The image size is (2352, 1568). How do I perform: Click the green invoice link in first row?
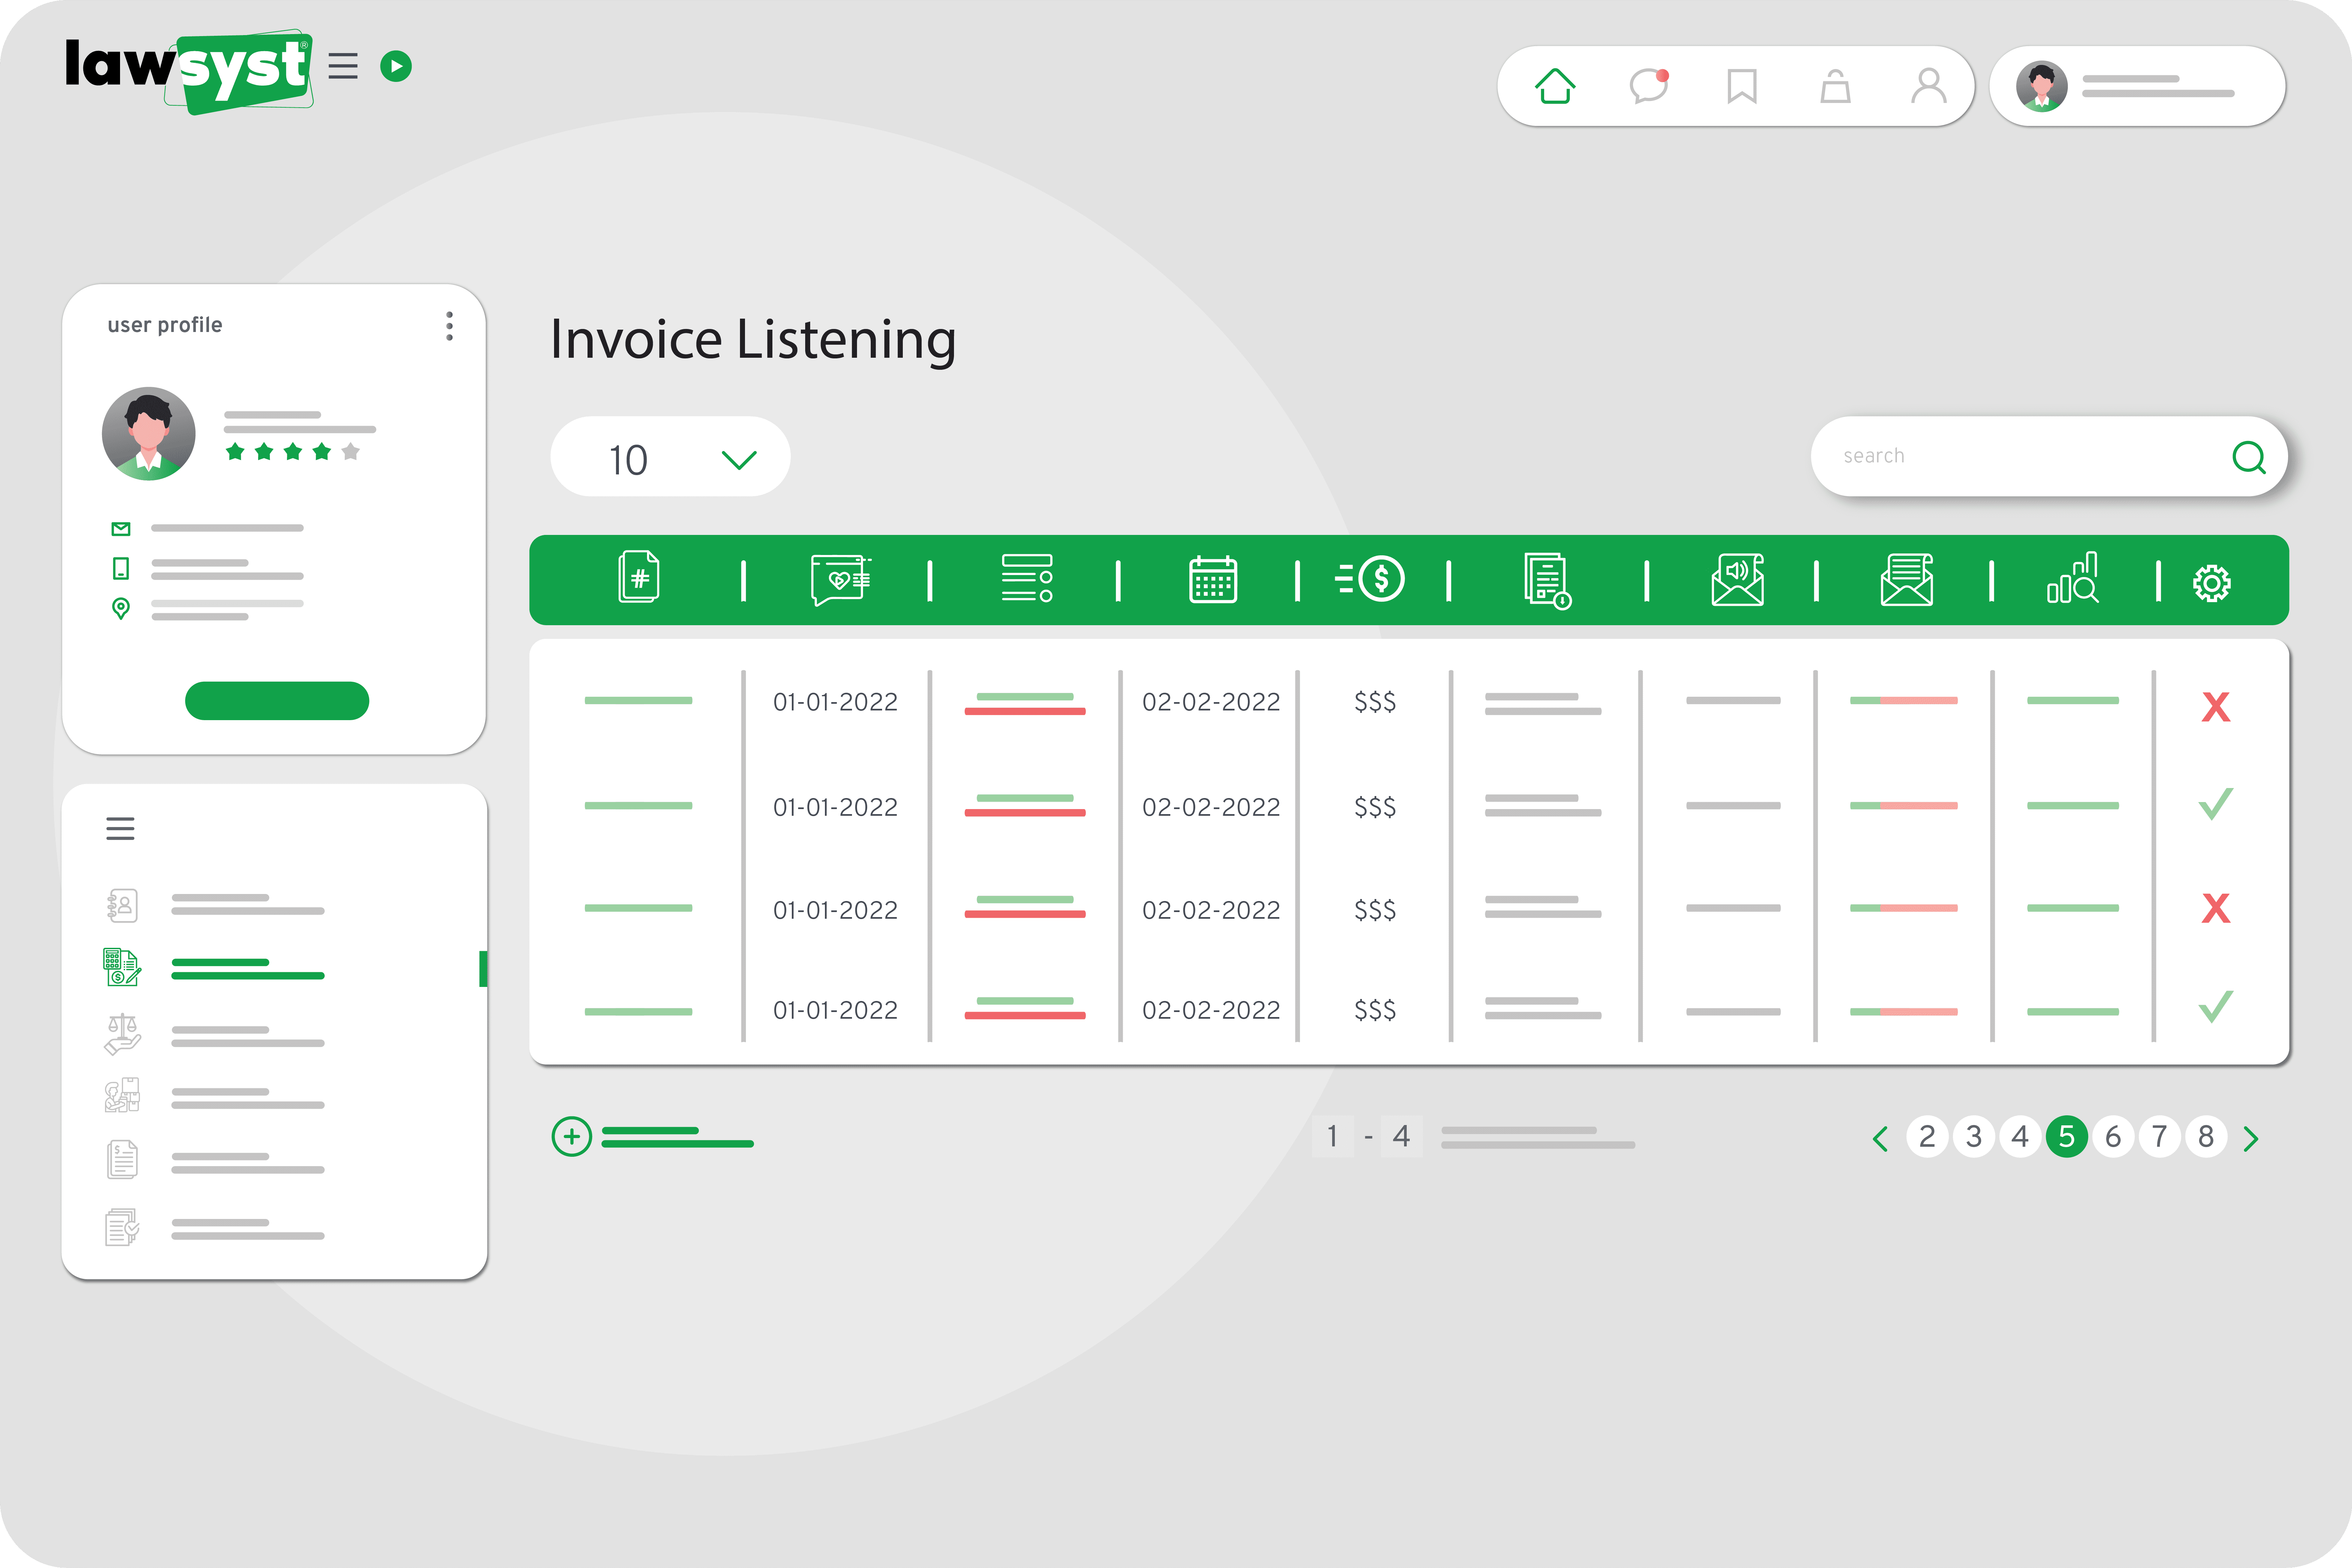tap(638, 701)
